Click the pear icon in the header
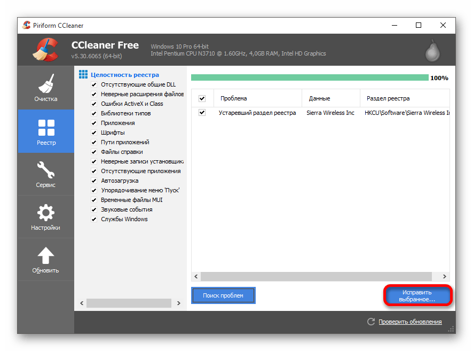473x351 pixels. point(432,51)
